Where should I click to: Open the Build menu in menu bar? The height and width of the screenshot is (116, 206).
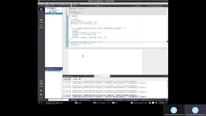50,4
